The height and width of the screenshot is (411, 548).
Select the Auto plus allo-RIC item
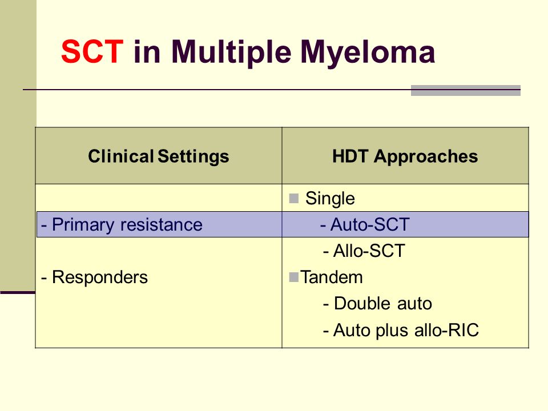point(401,331)
